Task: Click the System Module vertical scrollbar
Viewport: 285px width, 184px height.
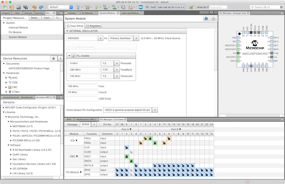Action: click(x=216, y=51)
